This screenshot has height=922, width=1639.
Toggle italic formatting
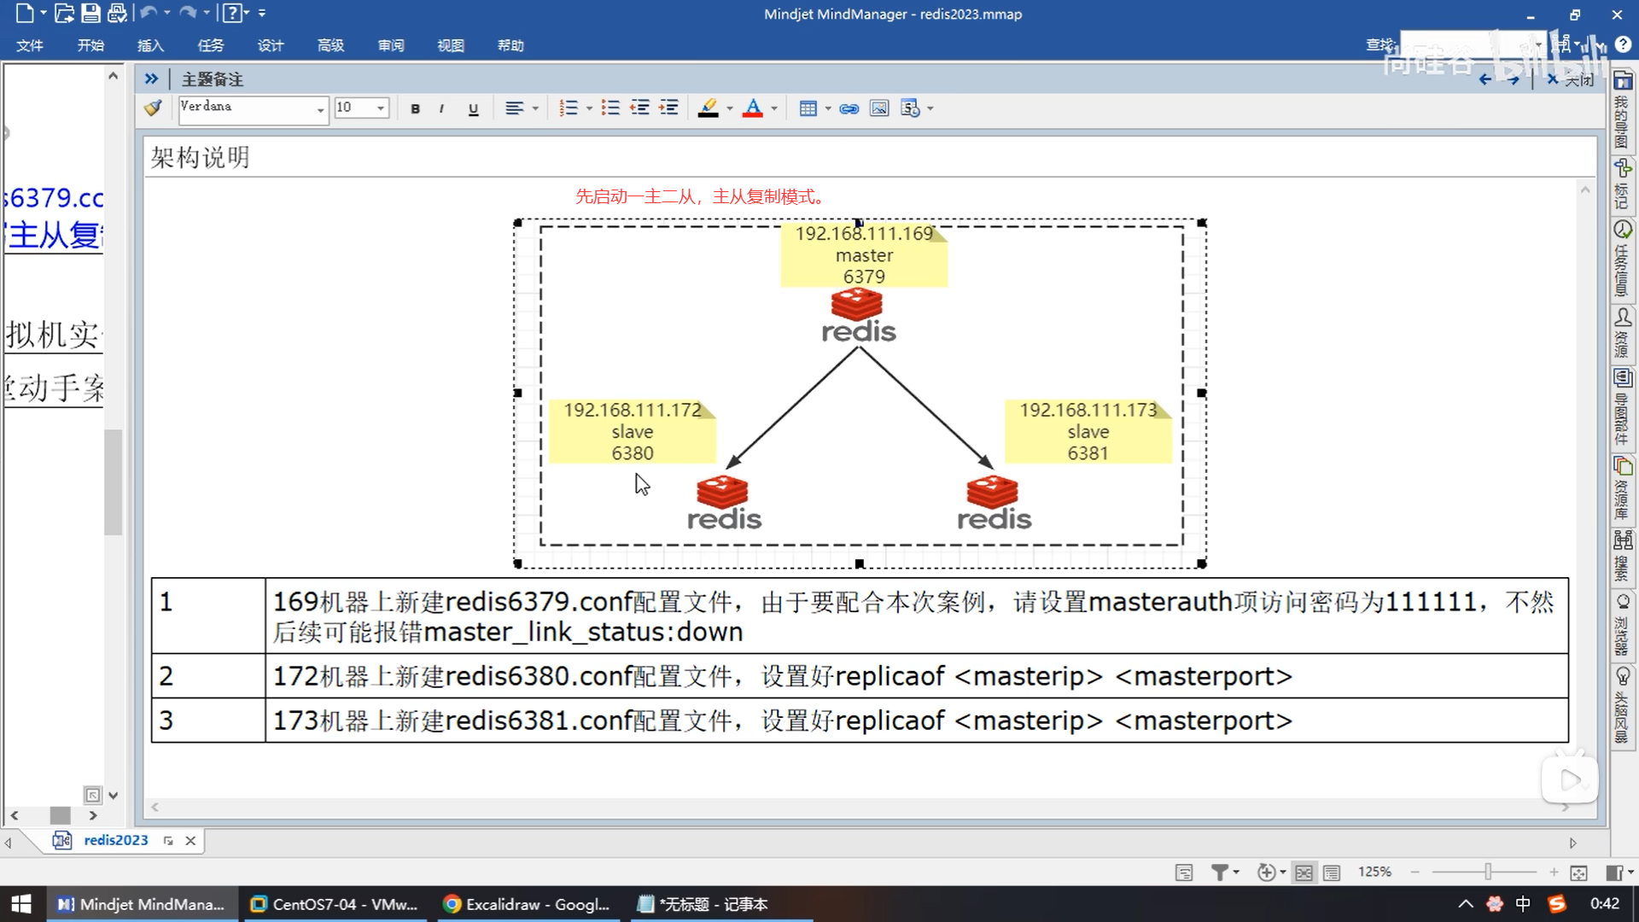[x=441, y=108]
